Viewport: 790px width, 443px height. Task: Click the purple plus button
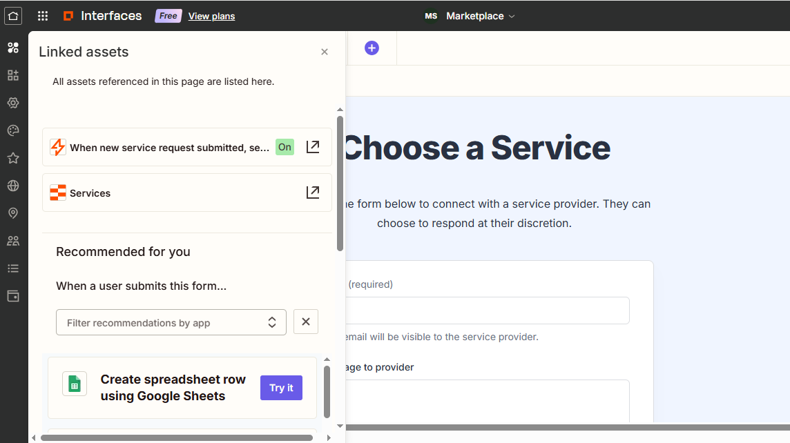click(372, 48)
